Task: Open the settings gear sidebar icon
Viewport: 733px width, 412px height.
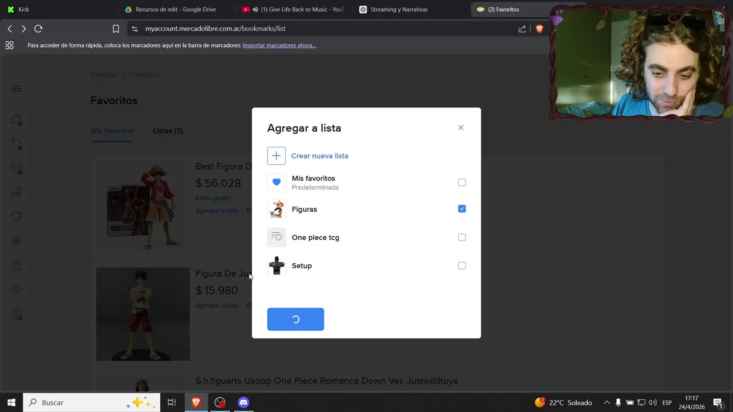Action: [17, 314]
